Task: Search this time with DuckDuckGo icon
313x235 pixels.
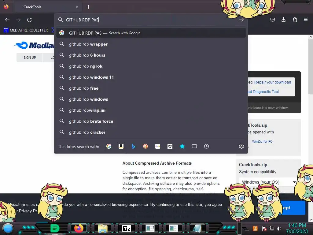Action: [145, 146]
